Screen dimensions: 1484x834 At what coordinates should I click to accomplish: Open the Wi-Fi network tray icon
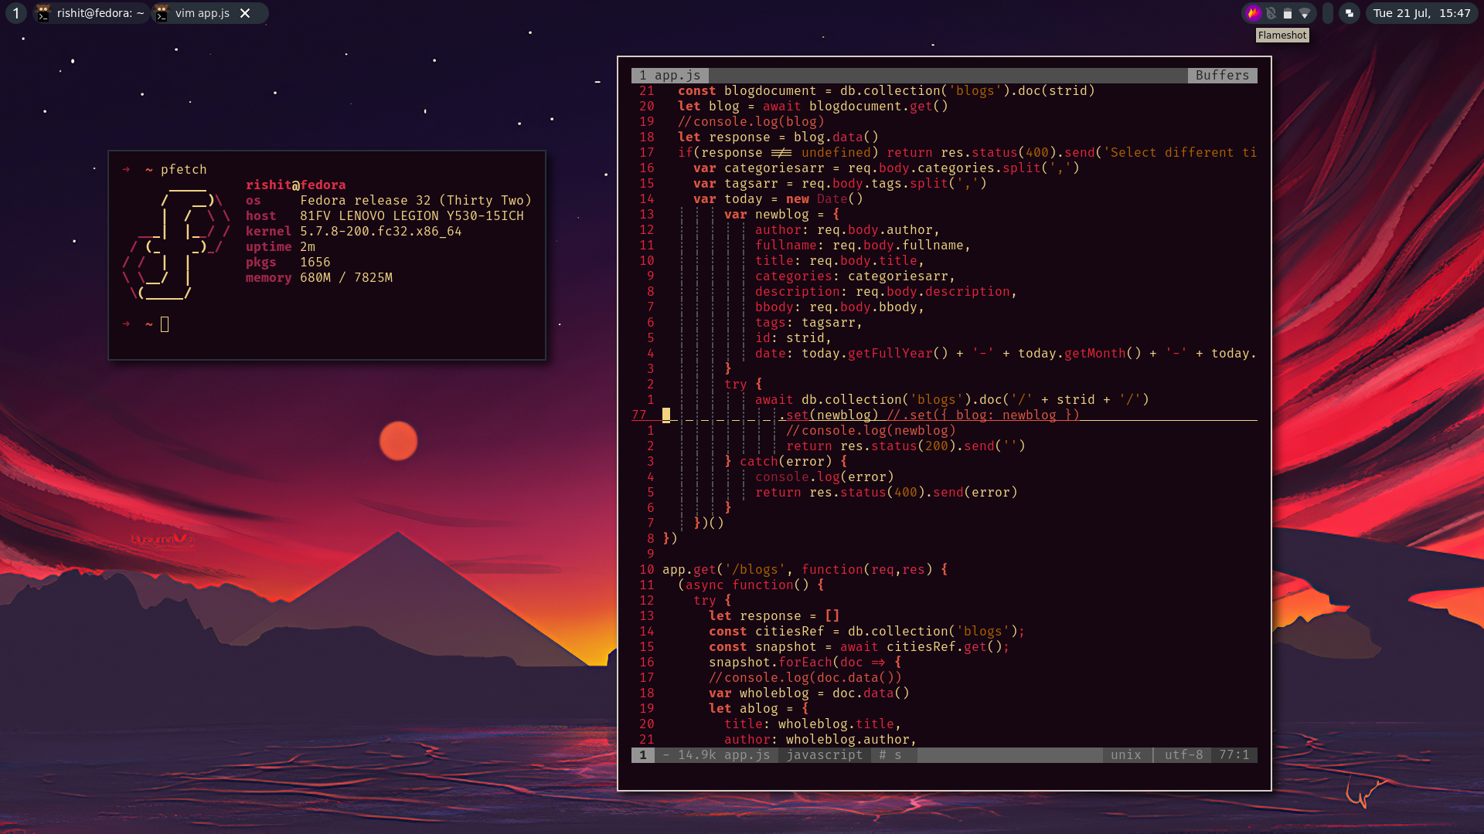(x=1305, y=13)
